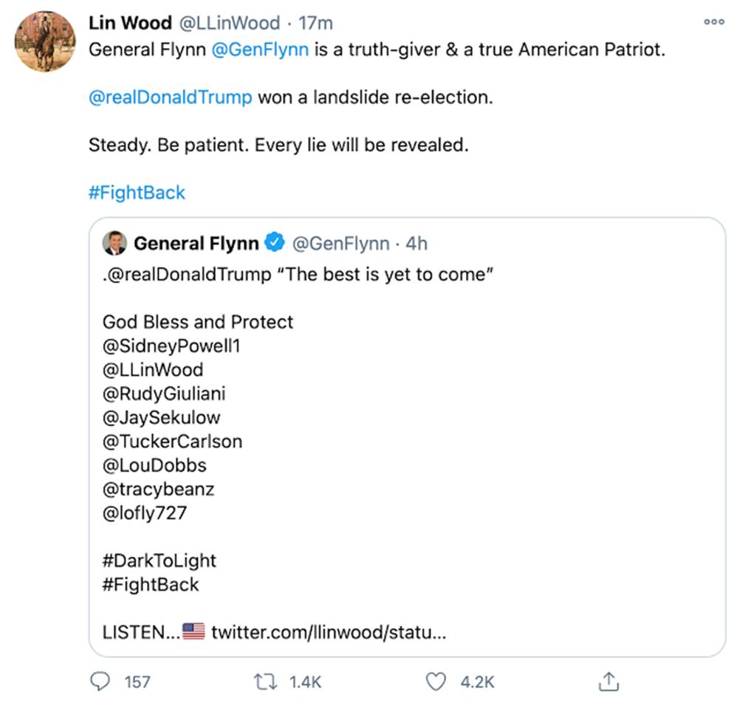Click the 17m tweet timestamp
This screenshot has width=737, height=706.
click(315, 23)
